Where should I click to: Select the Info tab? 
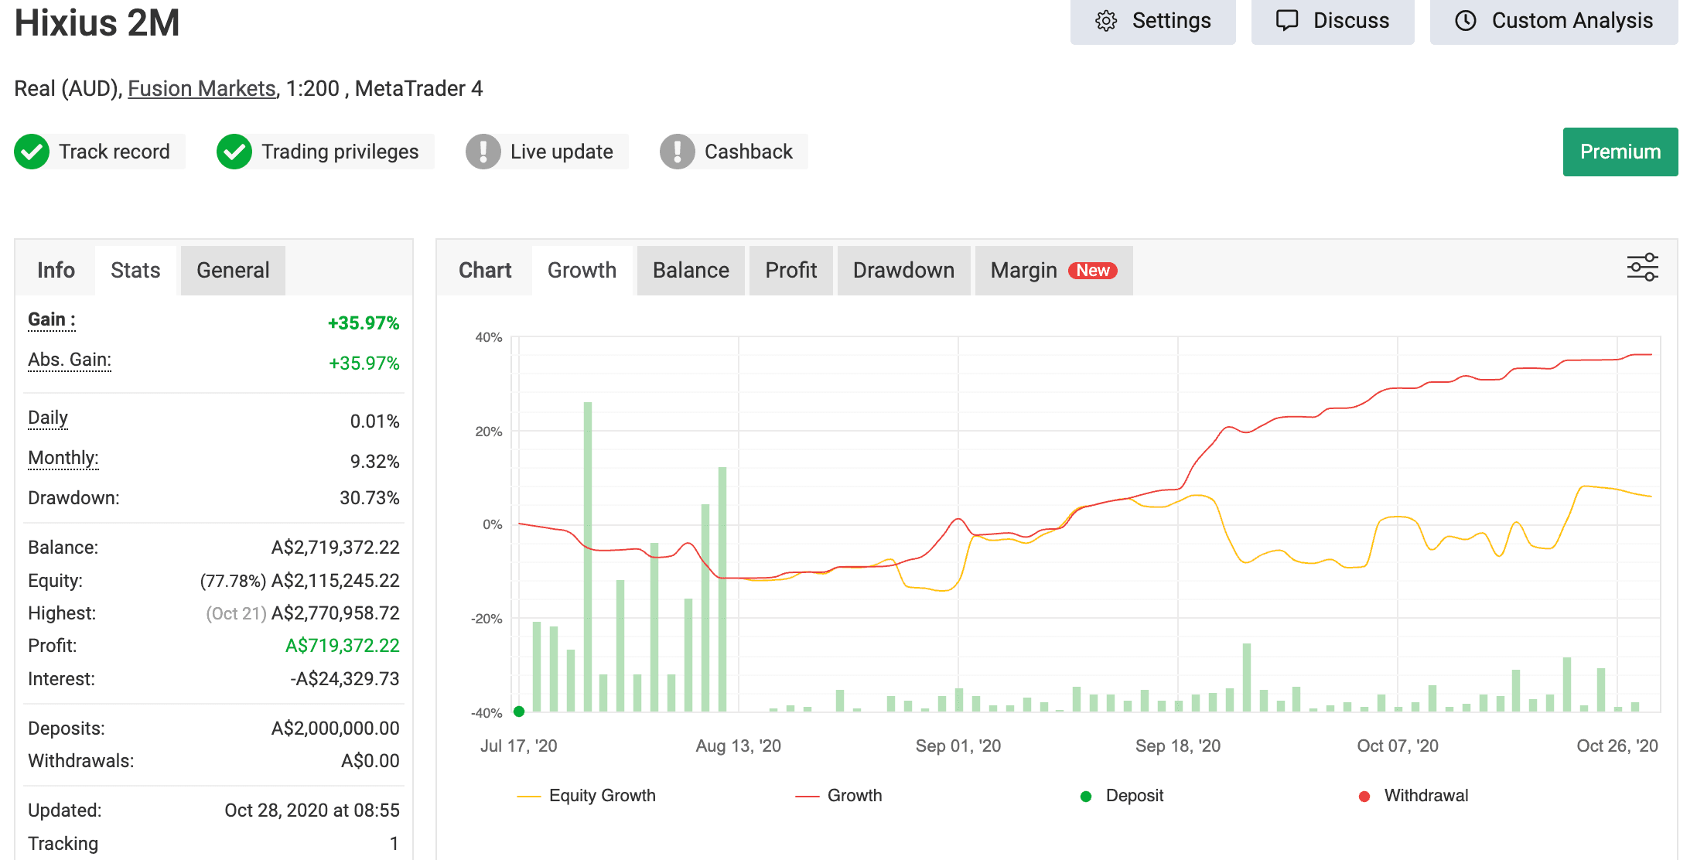pyautogui.click(x=56, y=270)
